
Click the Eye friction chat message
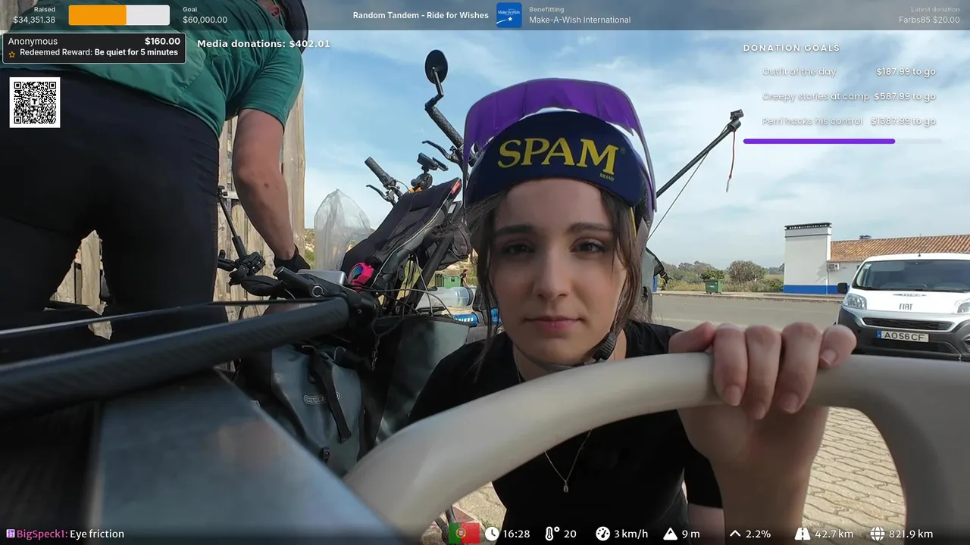(x=97, y=534)
